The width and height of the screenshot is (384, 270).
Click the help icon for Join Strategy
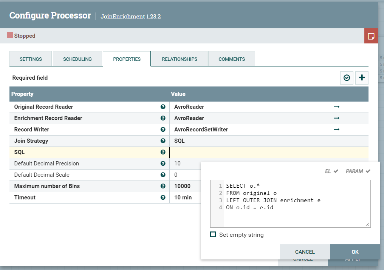pyautogui.click(x=163, y=141)
